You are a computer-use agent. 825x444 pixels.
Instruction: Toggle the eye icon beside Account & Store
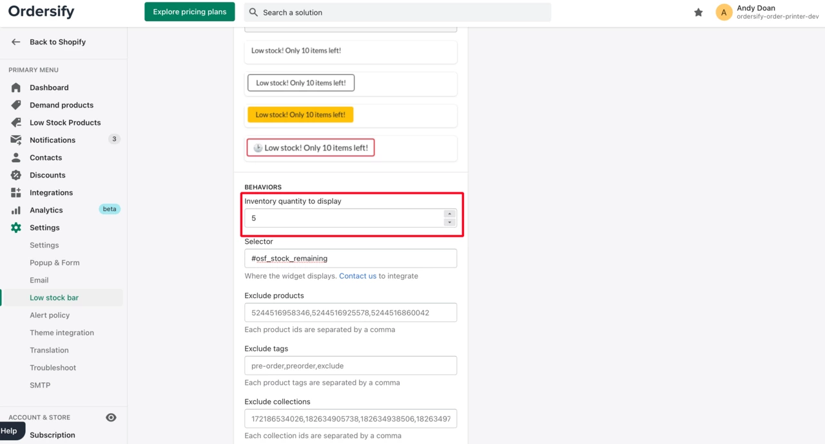point(111,418)
